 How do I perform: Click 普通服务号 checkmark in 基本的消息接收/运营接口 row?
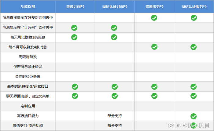coord(154,87)
